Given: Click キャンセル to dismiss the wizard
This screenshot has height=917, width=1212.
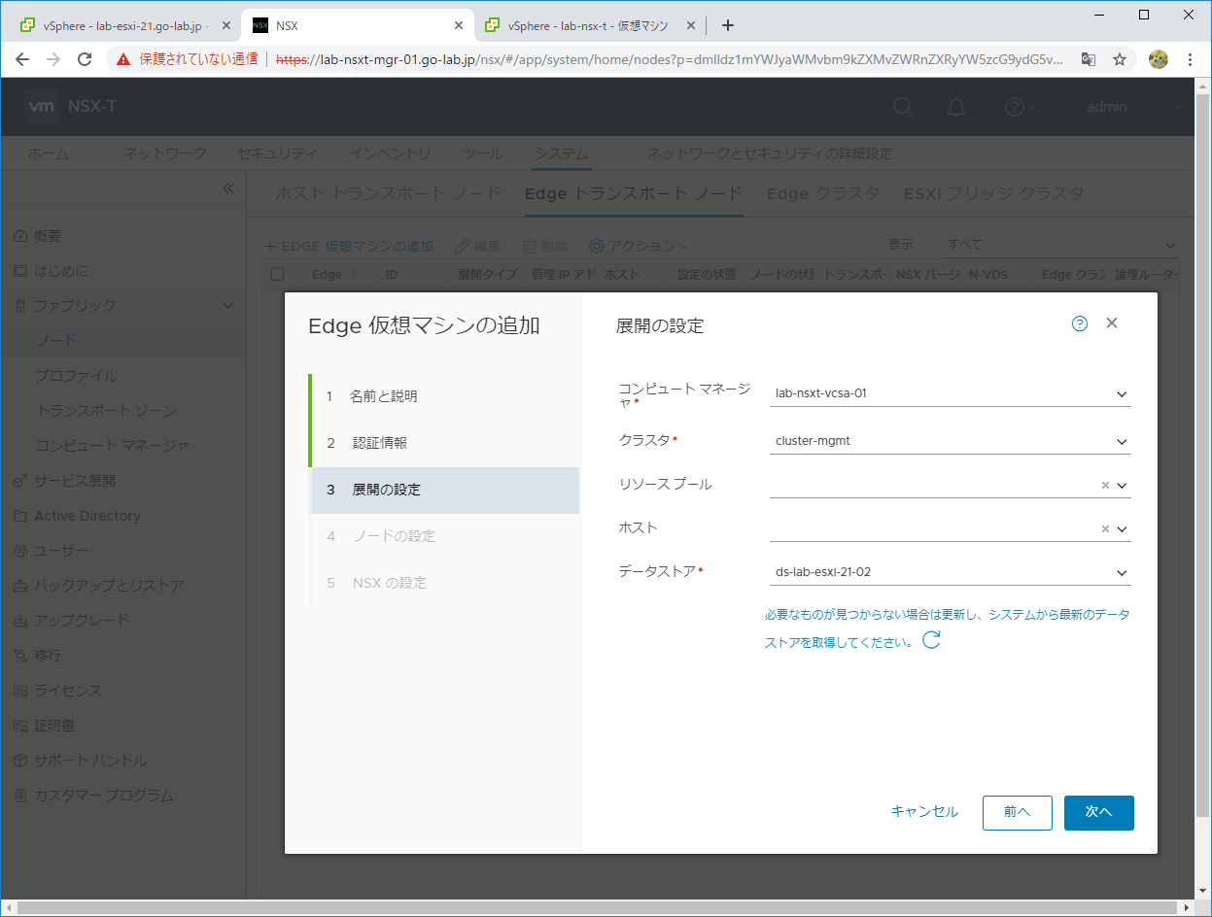Looking at the screenshot, I should point(924,812).
